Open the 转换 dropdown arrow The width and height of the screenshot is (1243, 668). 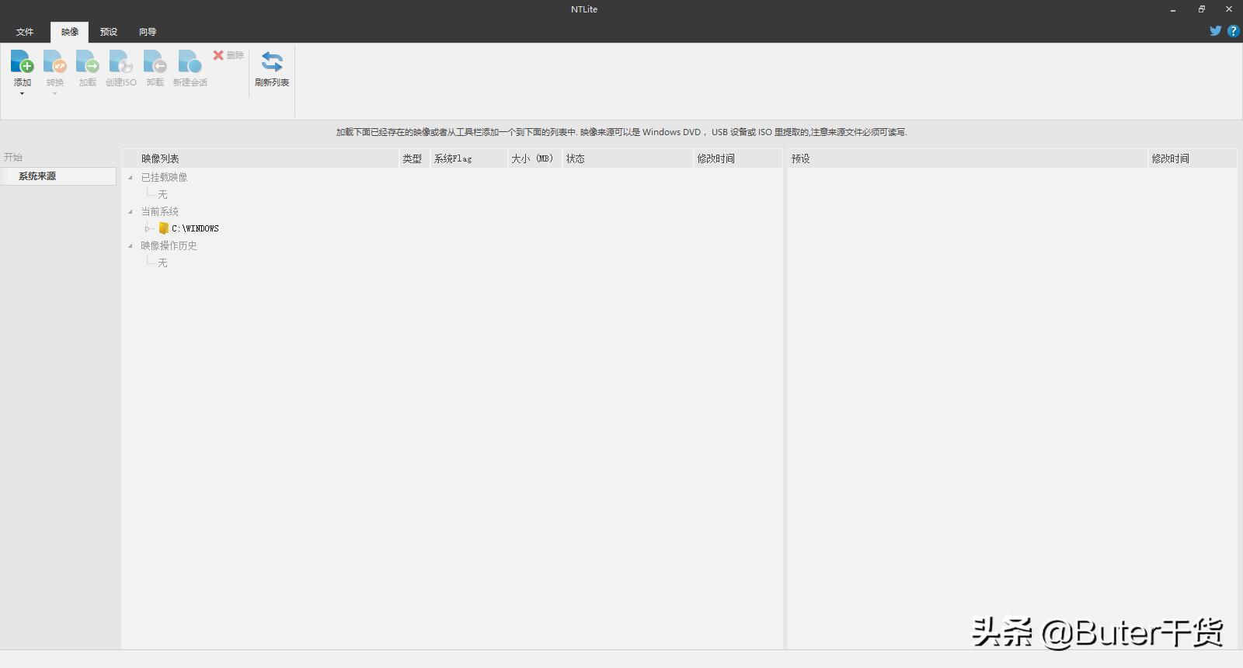coord(54,93)
